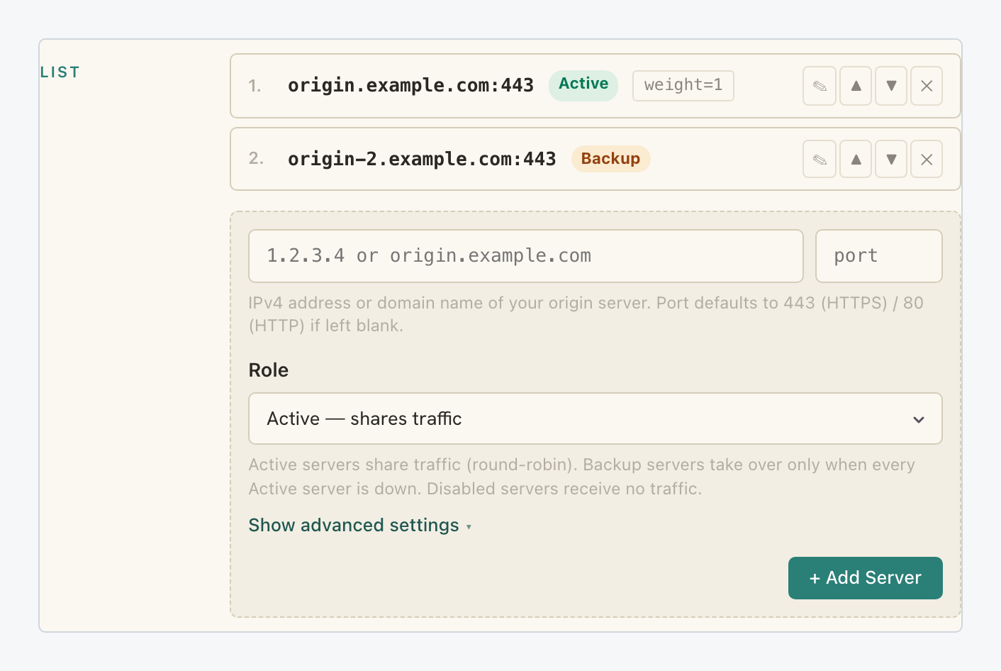Image resolution: width=1001 pixels, height=671 pixels.
Task: Open the Role dropdown
Action: (595, 418)
